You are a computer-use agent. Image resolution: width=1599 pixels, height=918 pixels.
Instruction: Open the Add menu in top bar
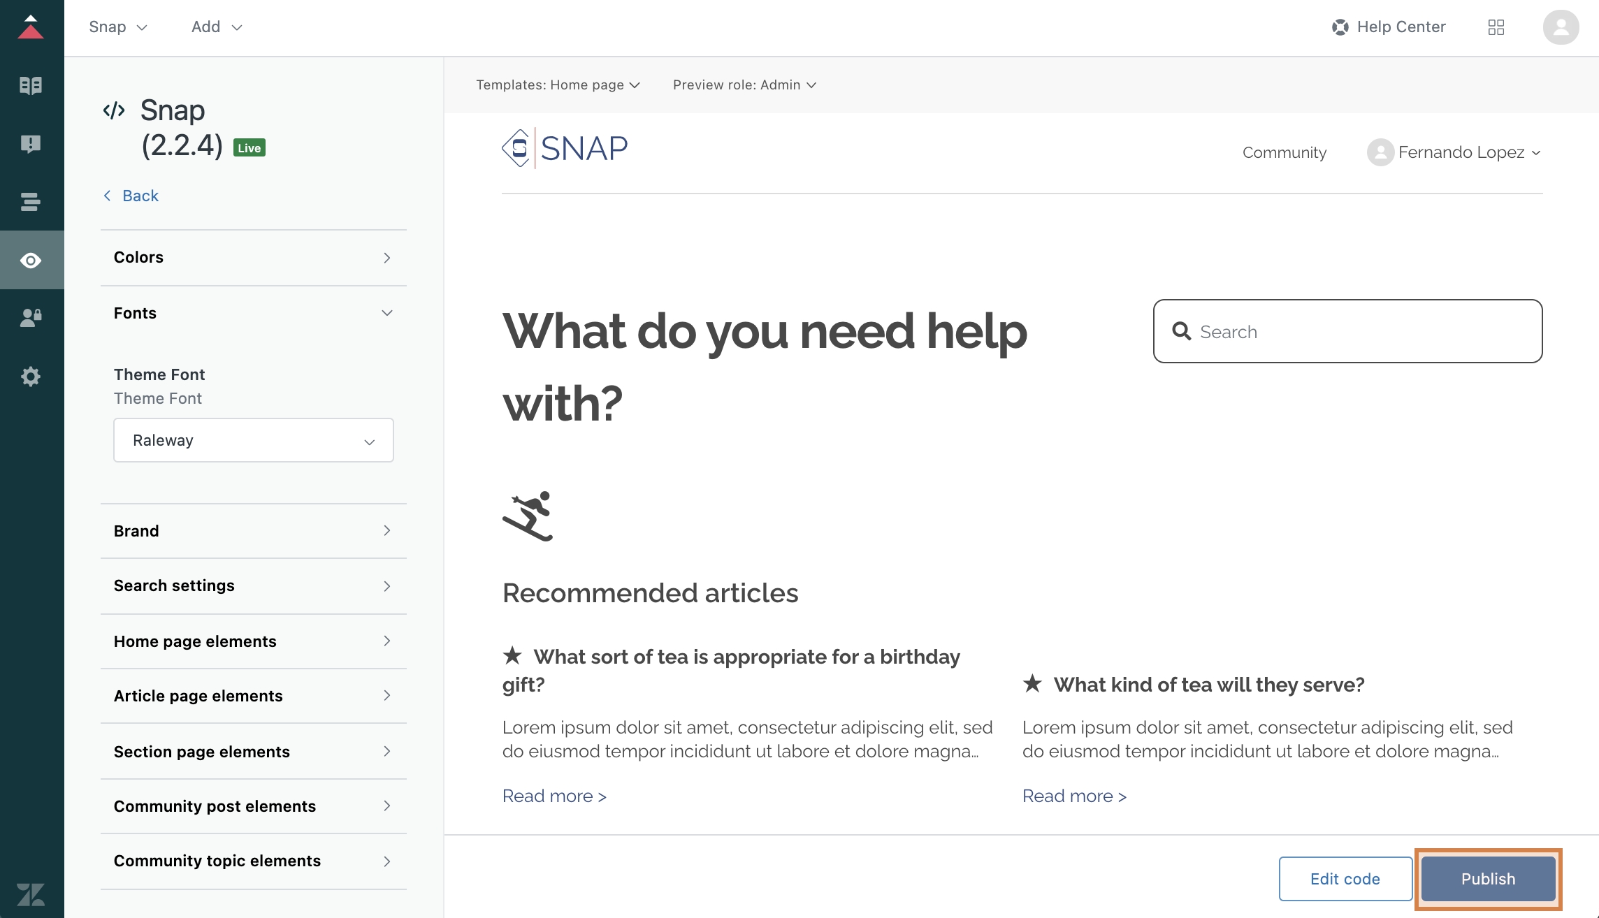217,27
